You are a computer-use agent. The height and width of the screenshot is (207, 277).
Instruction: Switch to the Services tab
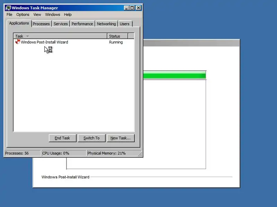click(61, 24)
